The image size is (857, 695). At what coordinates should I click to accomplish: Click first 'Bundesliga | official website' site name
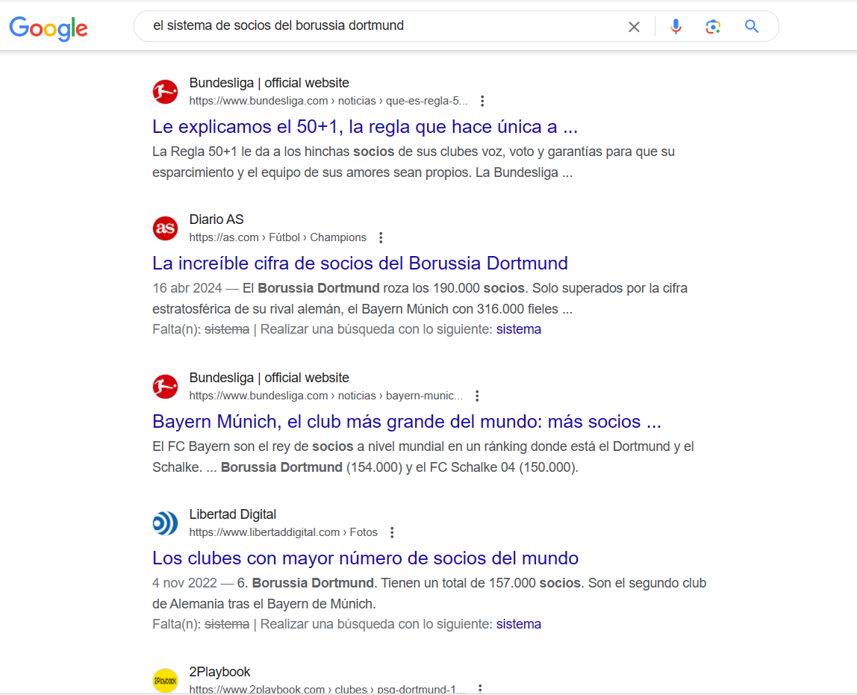pos(269,83)
